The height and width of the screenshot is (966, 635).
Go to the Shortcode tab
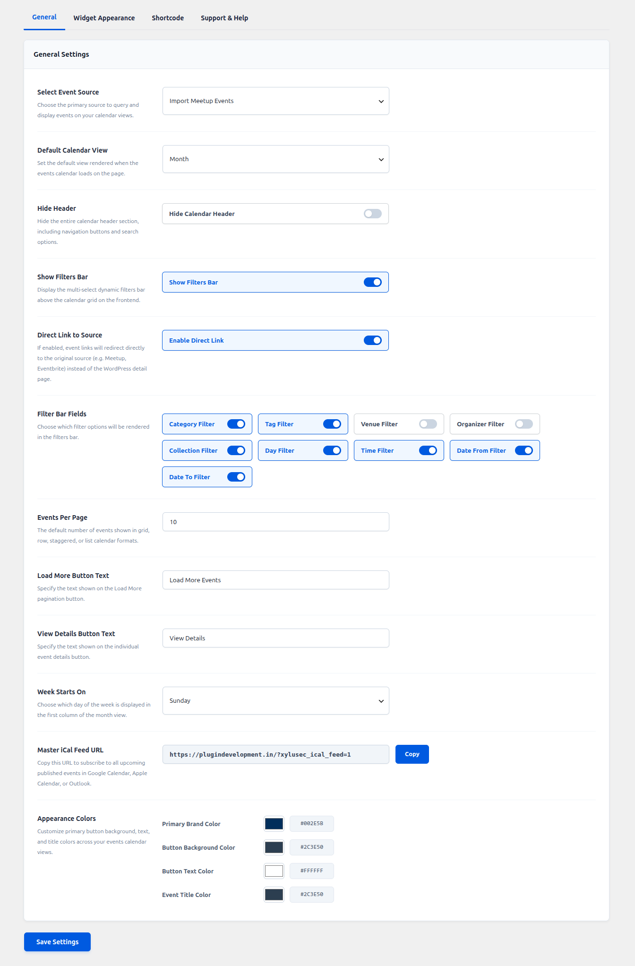pos(168,18)
